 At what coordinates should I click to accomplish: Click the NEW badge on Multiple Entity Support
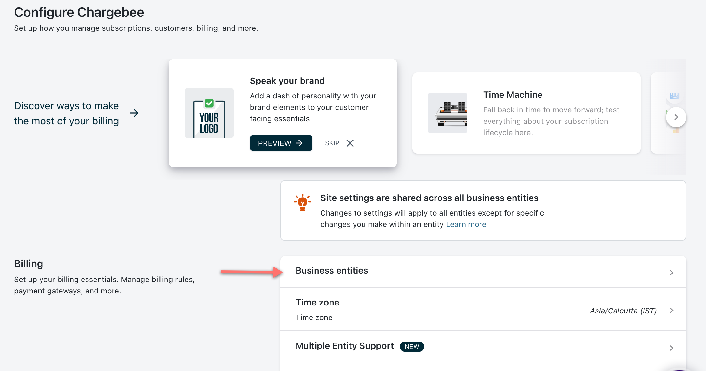point(412,347)
